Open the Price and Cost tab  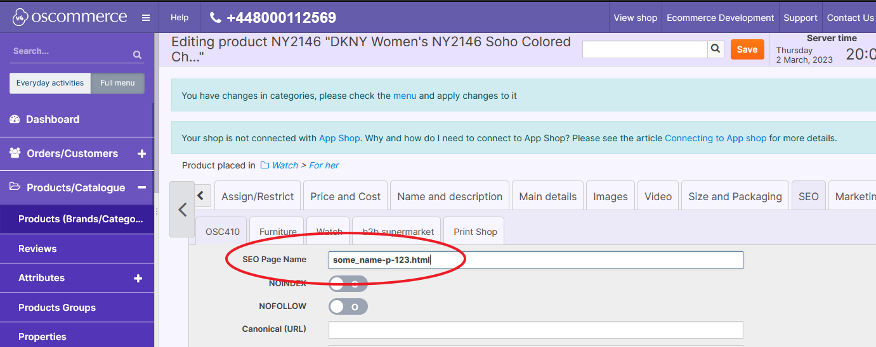point(345,196)
